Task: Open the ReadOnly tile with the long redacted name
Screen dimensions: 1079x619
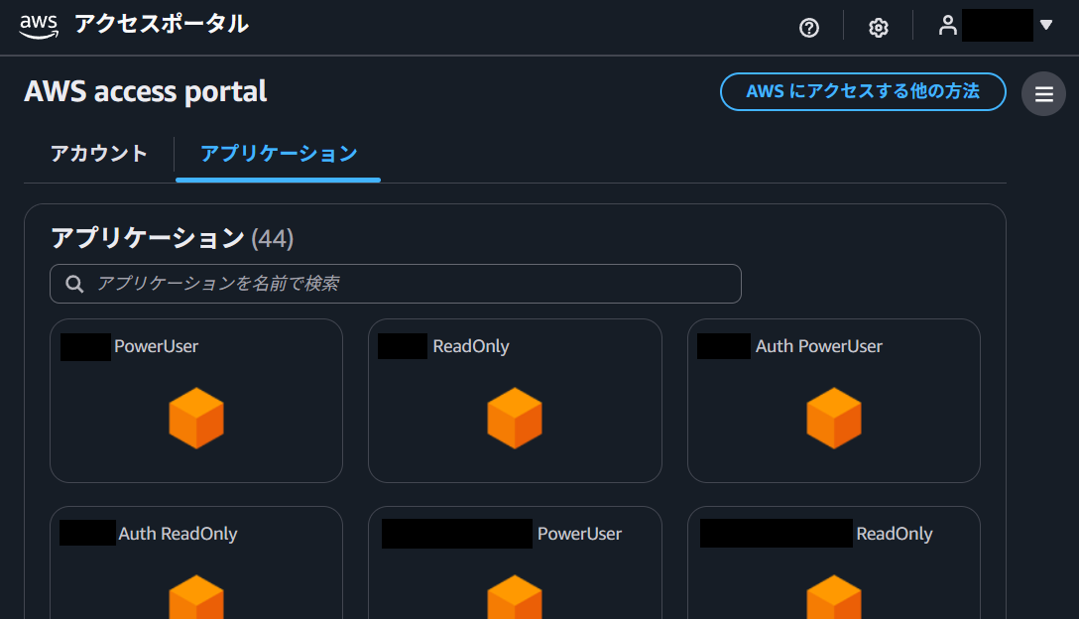Action: [894, 534]
